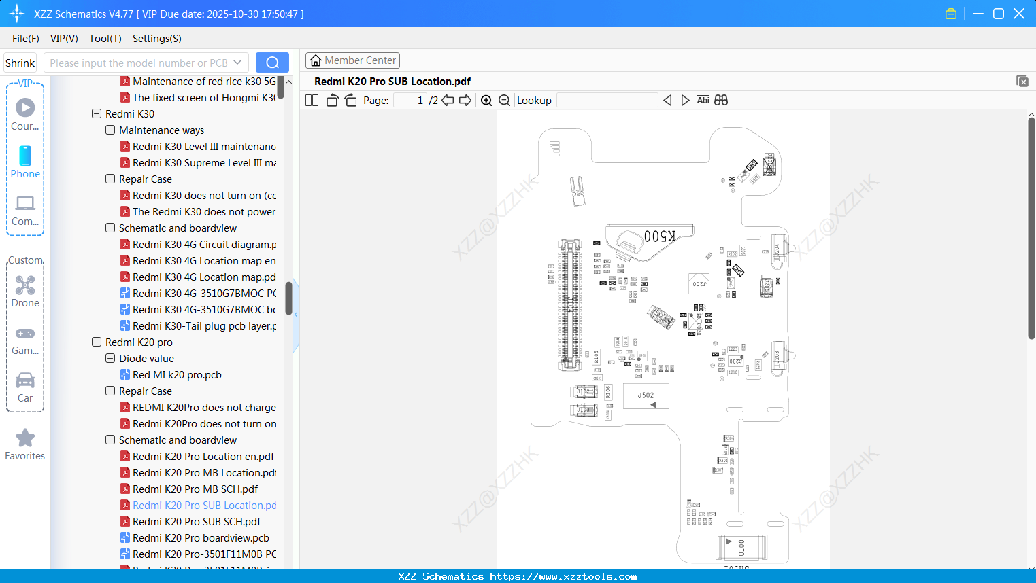Zoom out of the PDF
The width and height of the screenshot is (1036, 583).
pyautogui.click(x=505, y=101)
